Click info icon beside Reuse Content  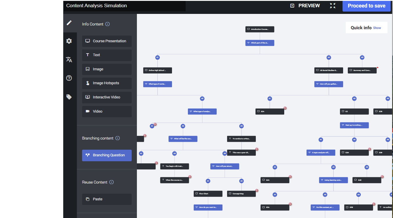coord(111,182)
